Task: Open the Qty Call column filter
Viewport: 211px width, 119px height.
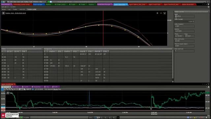Action: (x=13, y=51)
